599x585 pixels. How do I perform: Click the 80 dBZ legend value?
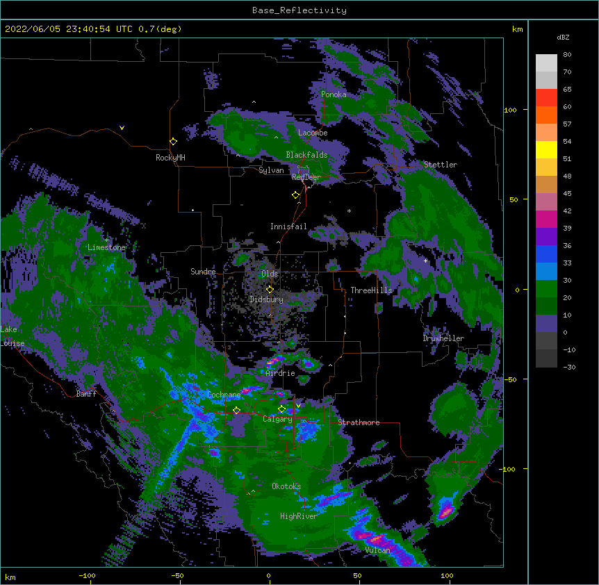coord(567,55)
